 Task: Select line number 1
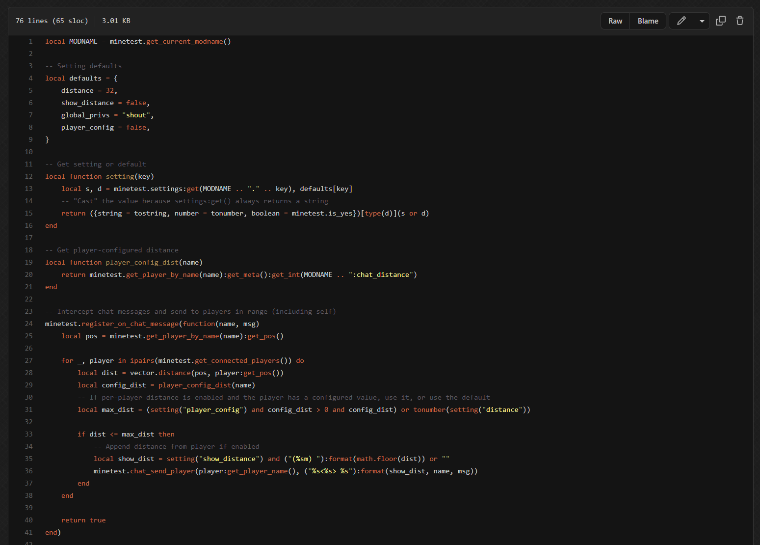[30, 41]
